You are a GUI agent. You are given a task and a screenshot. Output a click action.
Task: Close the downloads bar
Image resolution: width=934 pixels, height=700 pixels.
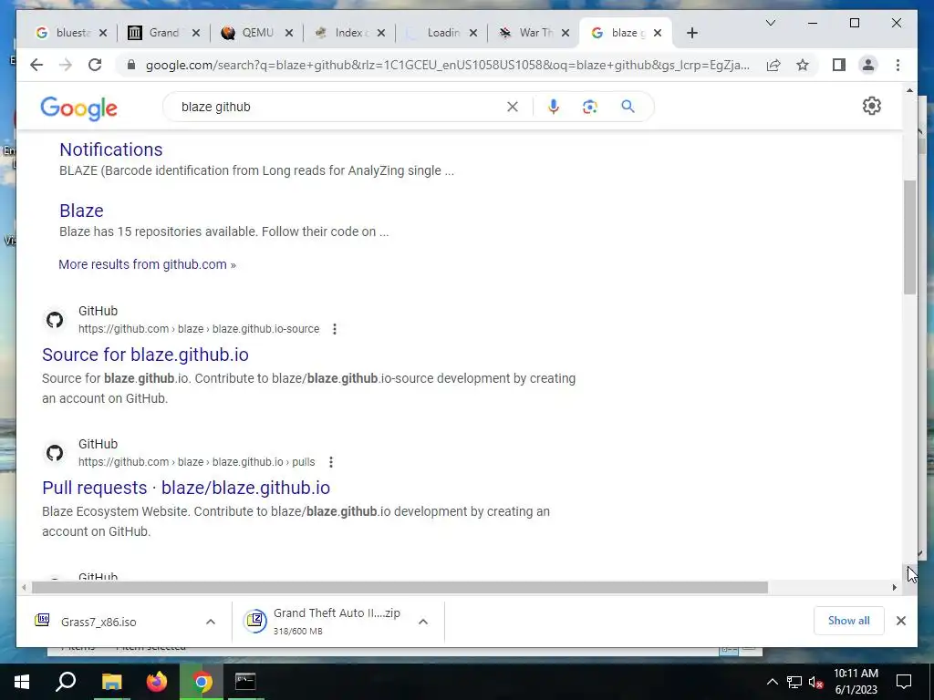[900, 621]
